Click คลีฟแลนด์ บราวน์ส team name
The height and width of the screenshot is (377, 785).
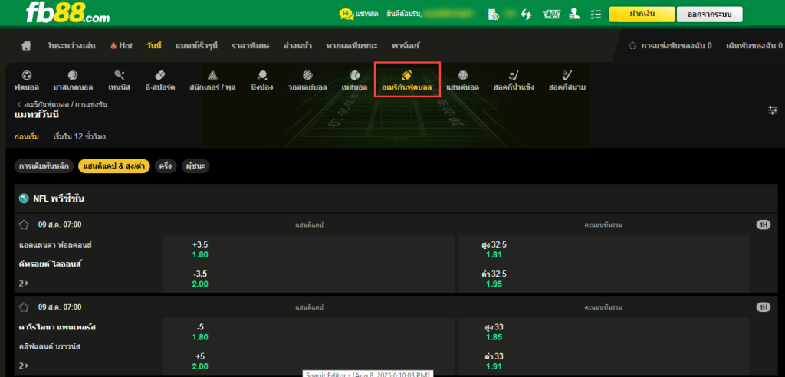(49, 346)
